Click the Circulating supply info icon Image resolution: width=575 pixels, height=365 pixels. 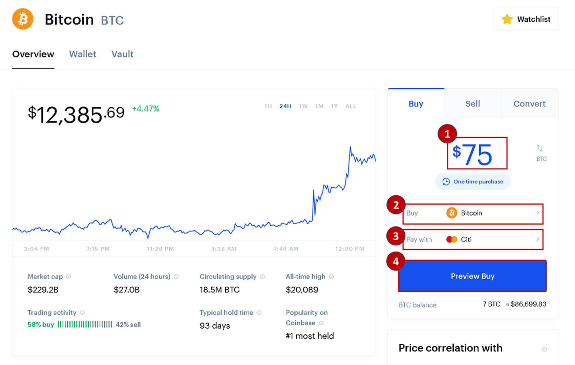point(263,277)
